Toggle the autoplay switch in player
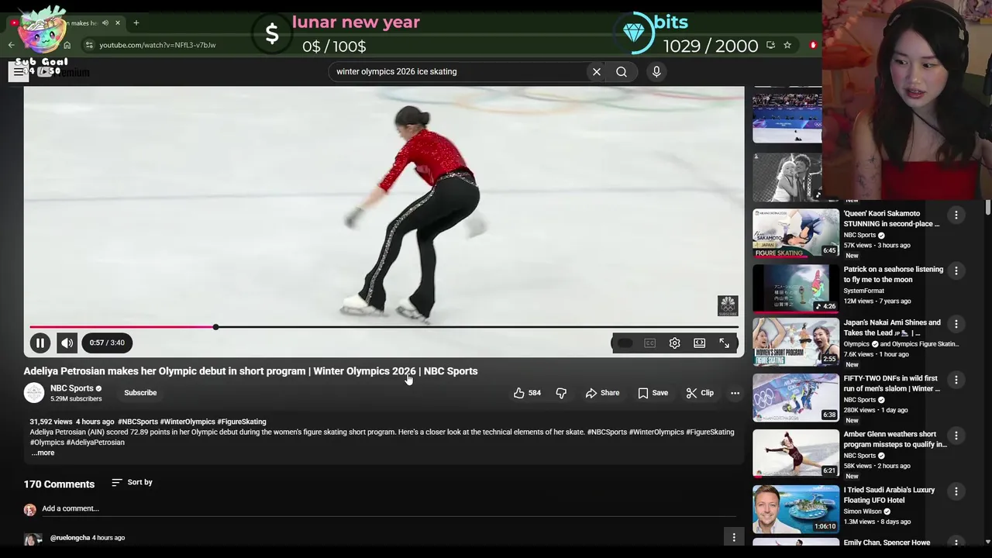This screenshot has width=992, height=558. coord(625,343)
